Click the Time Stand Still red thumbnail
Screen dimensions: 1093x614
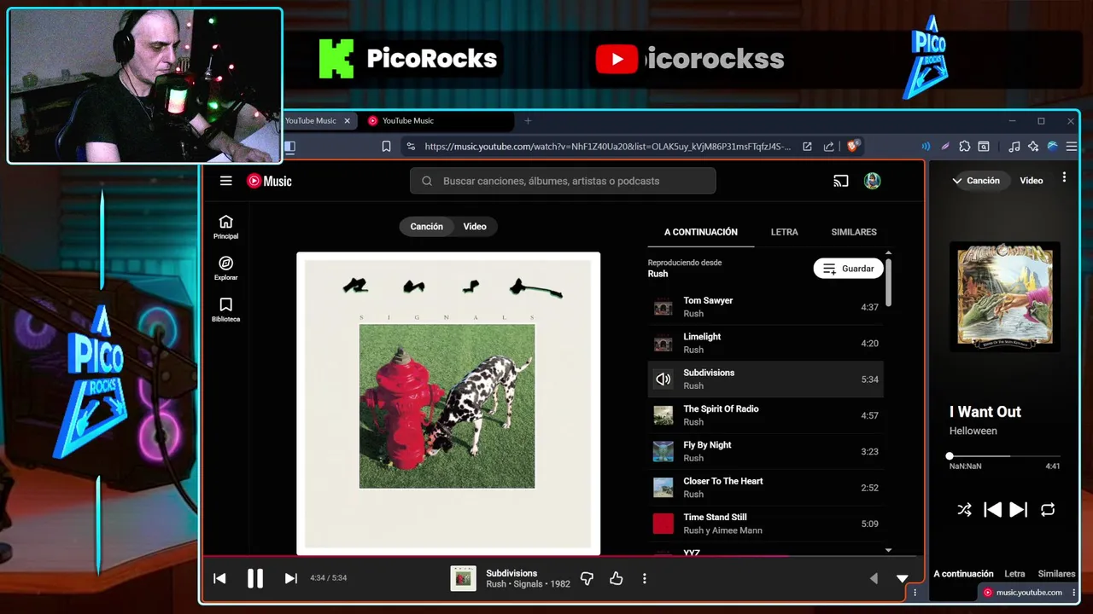pyautogui.click(x=663, y=524)
